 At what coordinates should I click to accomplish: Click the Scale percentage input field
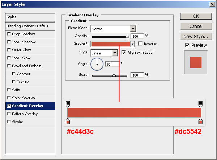tap(137, 75)
